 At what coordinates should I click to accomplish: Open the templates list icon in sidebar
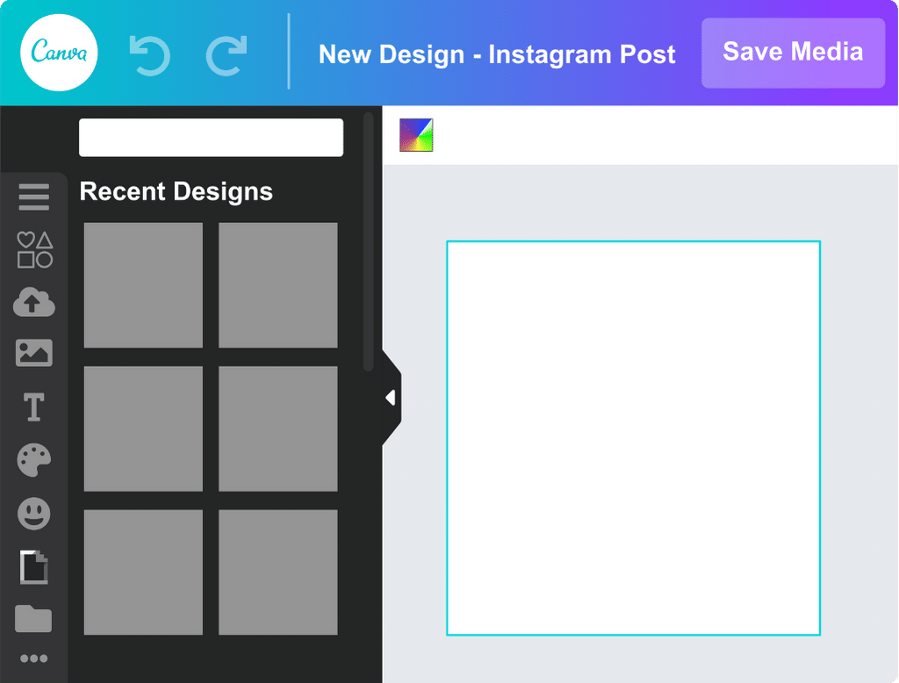(x=34, y=198)
